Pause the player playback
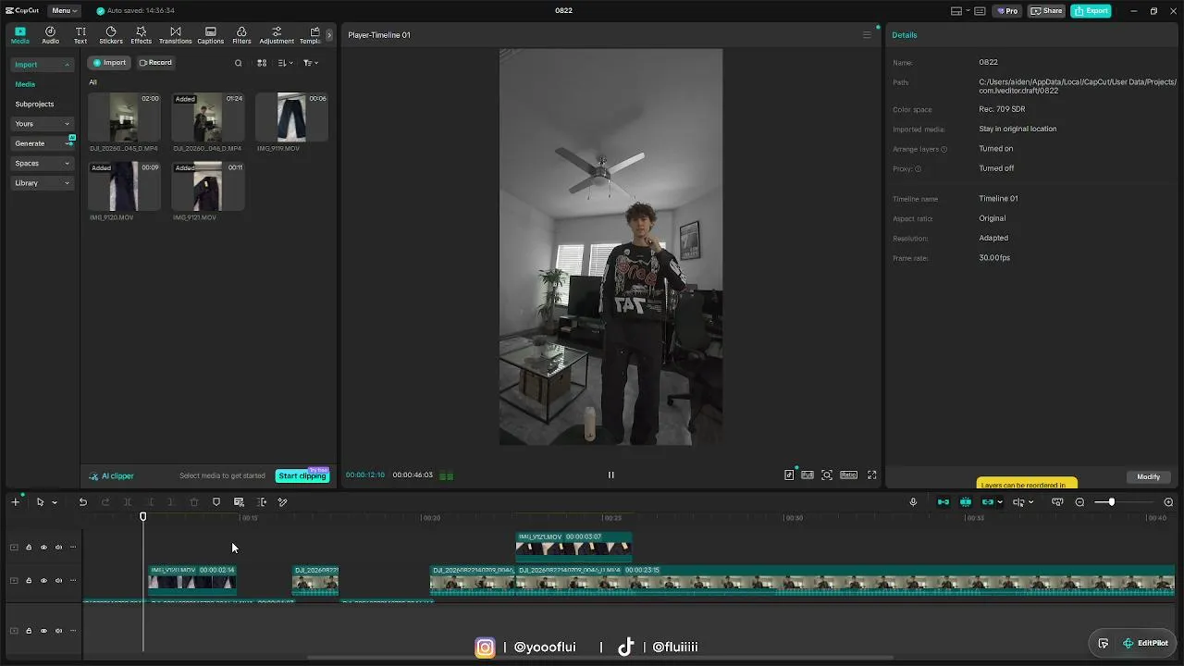The height and width of the screenshot is (666, 1184). 610,475
